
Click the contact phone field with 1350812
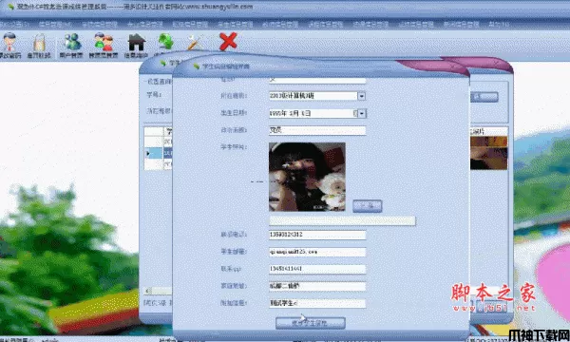click(317, 235)
